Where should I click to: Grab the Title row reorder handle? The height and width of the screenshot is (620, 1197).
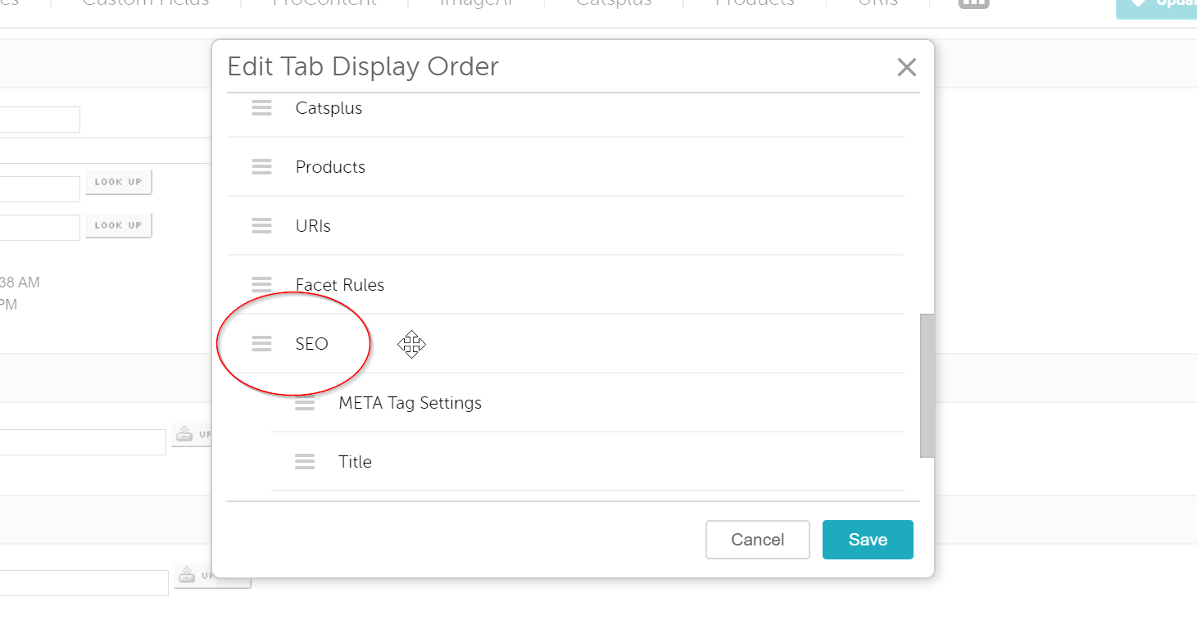305,462
